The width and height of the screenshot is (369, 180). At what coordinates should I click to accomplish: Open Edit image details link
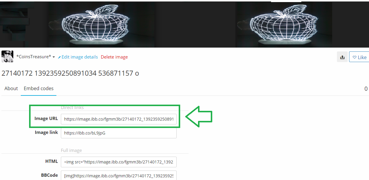coord(80,57)
